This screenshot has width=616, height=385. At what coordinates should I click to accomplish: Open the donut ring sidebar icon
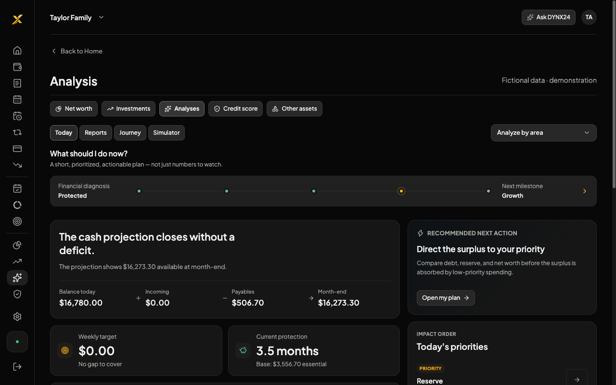[17, 205]
